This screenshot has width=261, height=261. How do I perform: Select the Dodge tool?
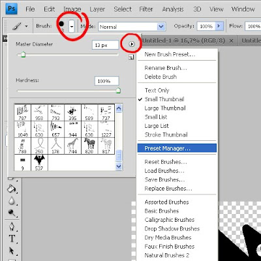click(x=11, y=213)
